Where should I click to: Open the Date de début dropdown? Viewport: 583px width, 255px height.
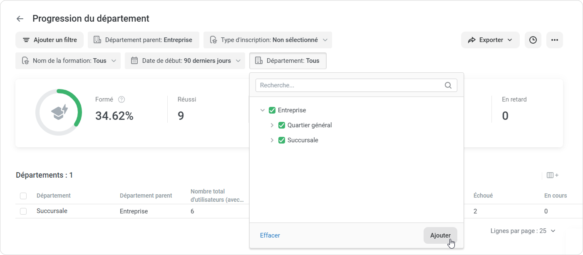coord(185,61)
